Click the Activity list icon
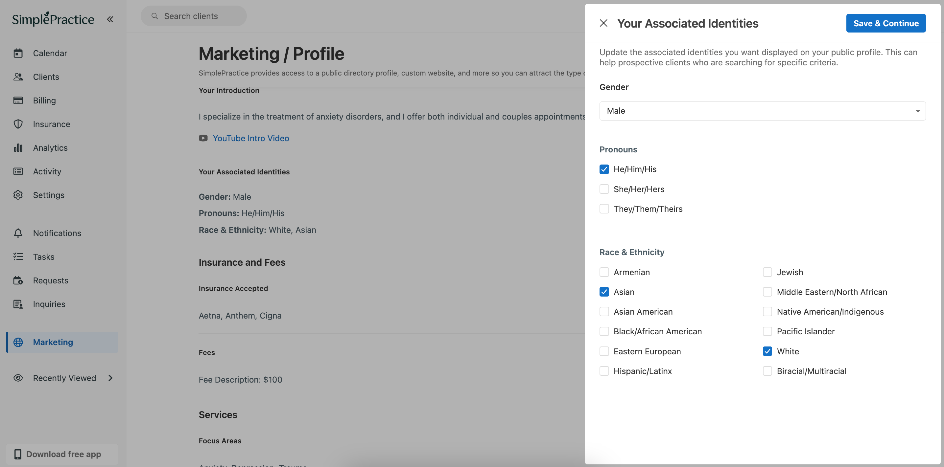This screenshot has height=467, width=944. click(18, 171)
